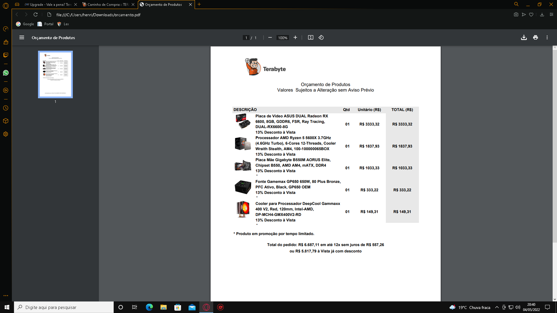Add page to bookmarks heart icon
Screen dimensions: 557x313
(531, 14)
